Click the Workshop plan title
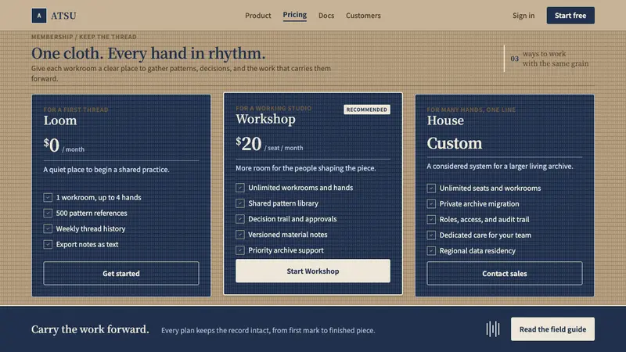626x352 pixels. click(265, 119)
